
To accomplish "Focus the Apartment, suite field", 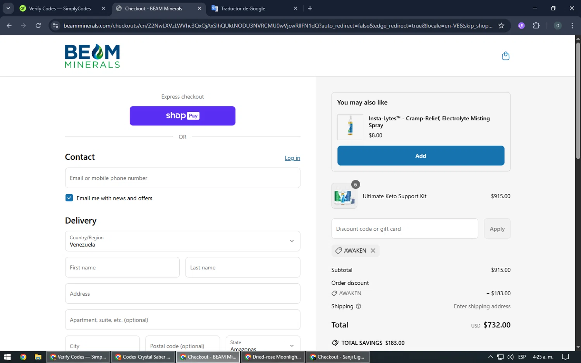I will tap(182, 320).
